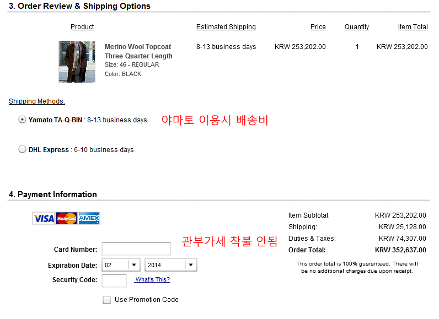The height and width of the screenshot is (319, 439).
Task: Open the Merino Wool Topcoat product thumbnail
Action: [x=77, y=62]
